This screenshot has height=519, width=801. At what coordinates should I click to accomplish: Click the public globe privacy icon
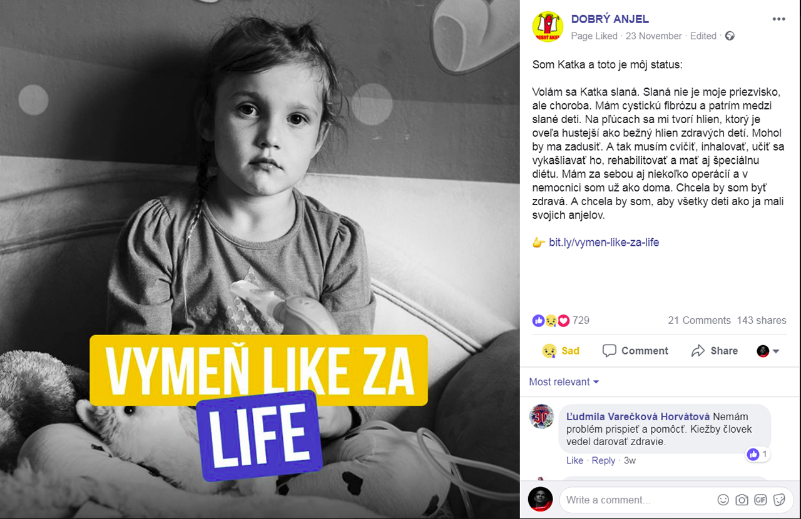click(730, 36)
